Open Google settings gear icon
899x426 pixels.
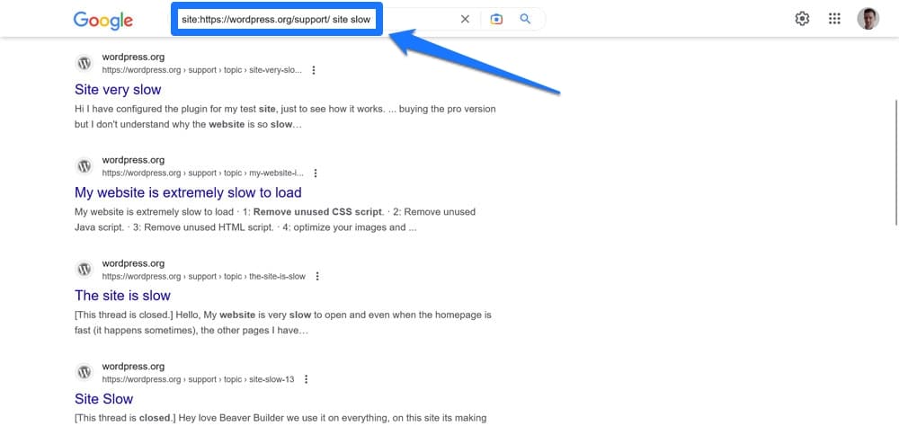803,19
